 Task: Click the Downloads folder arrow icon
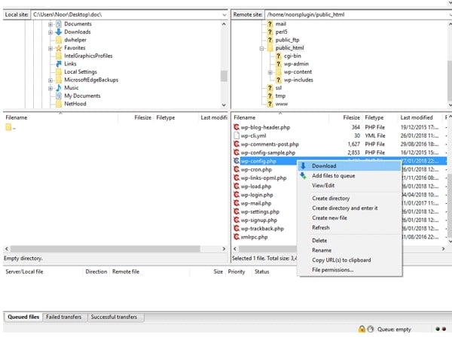[x=59, y=32]
